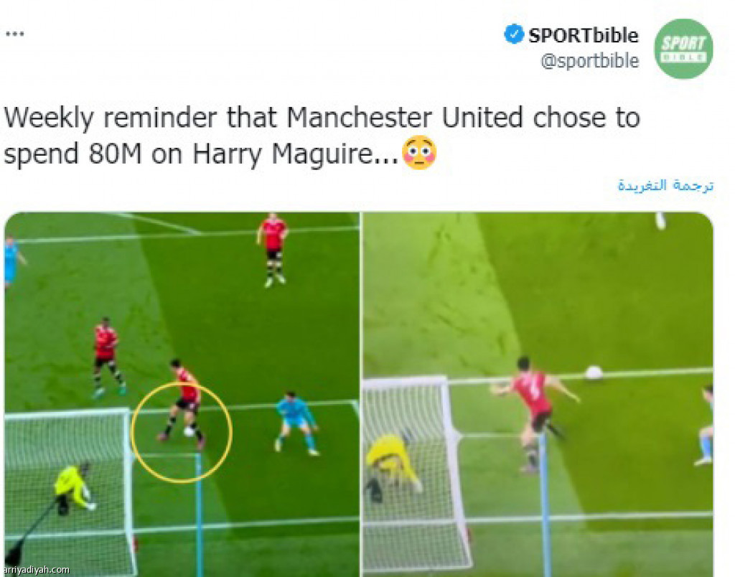Image resolution: width=735 pixels, height=577 pixels.
Task: Click the yellow goalkeeper in left photo
Action: click(x=74, y=487)
